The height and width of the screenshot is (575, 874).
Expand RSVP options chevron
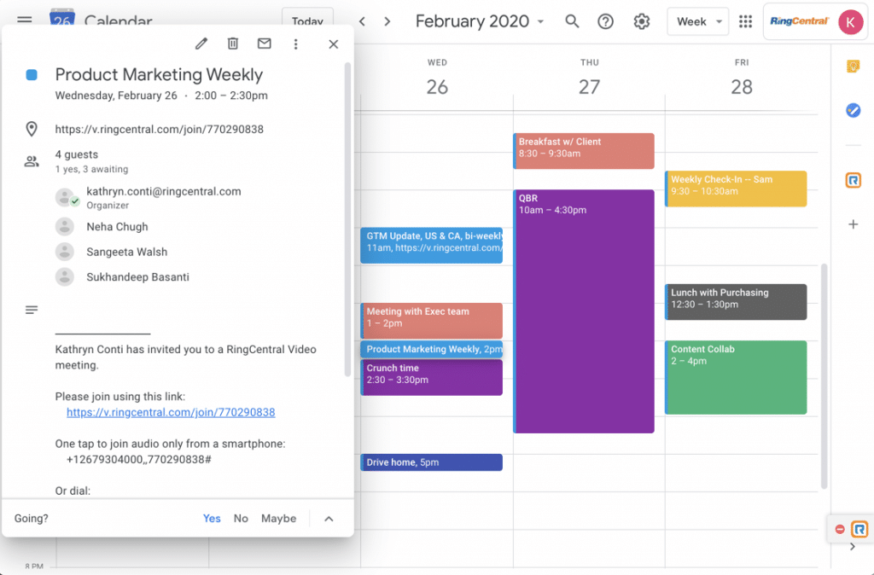(329, 519)
